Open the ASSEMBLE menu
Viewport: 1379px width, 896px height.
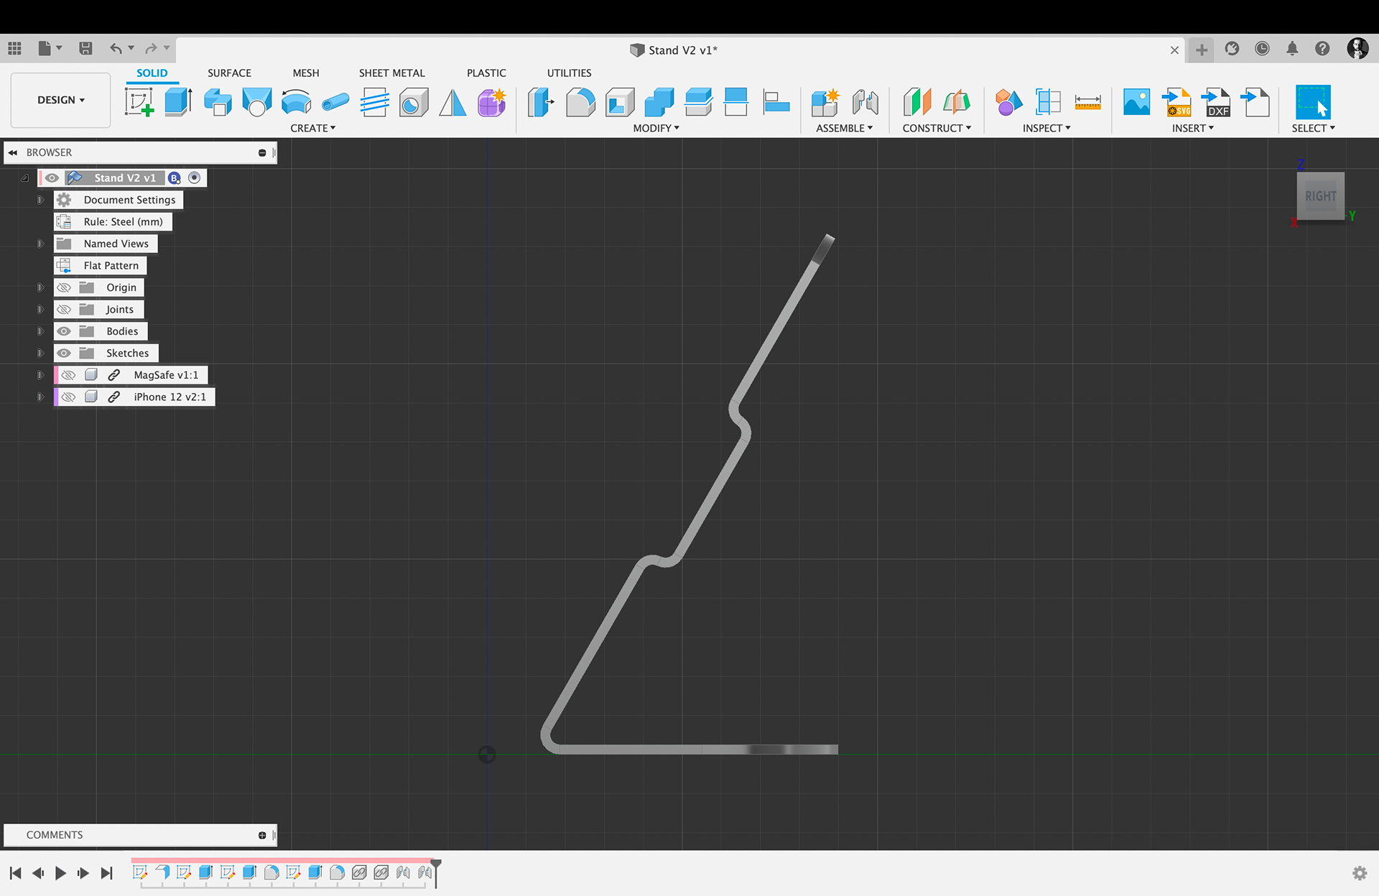click(x=844, y=128)
